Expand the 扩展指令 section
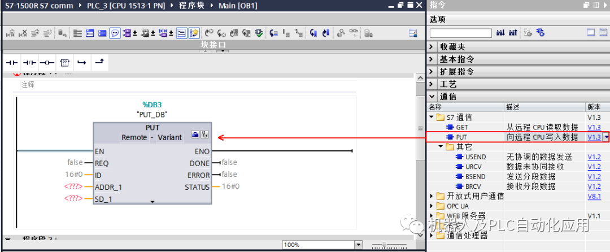The height and width of the screenshot is (252, 610). 430,72
